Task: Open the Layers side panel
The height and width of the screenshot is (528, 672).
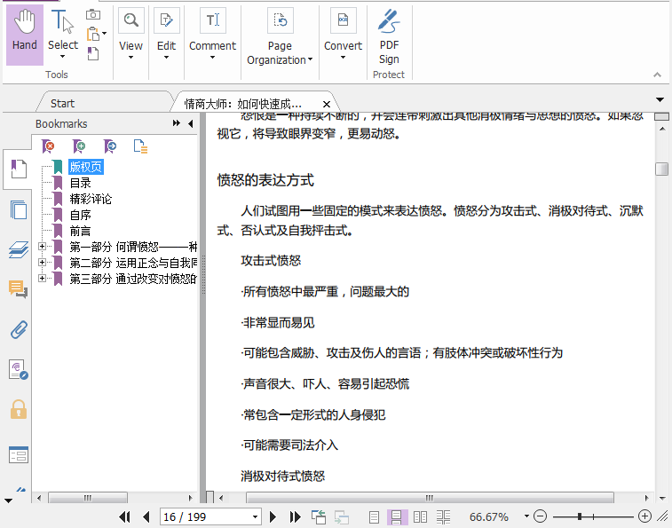Action: (19, 249)
